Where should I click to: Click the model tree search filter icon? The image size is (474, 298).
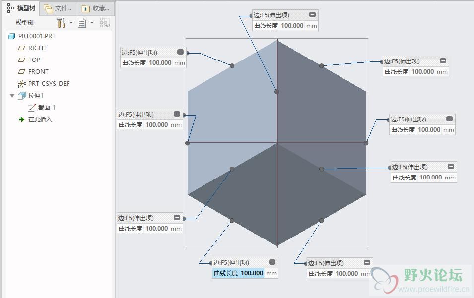tap(105, 23)
